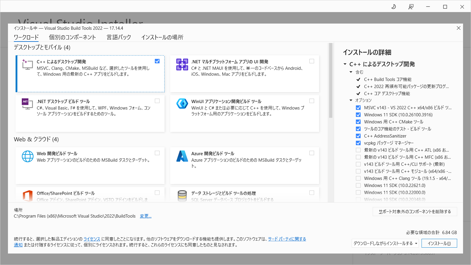Click the data storage database icon
Screen dimensions: 471x265
[x=182, y=196]
